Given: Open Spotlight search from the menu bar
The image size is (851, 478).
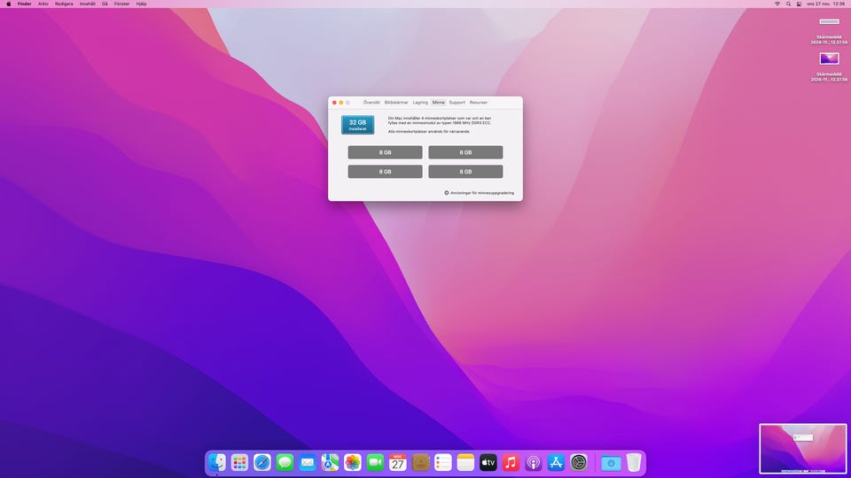Looking at the screenshot, I should point(789,4).
